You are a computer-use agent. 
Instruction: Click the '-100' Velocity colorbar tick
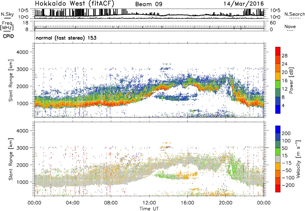(x=288, y=177)
